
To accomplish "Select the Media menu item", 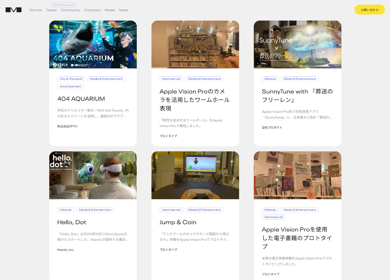I will [110, 10].
